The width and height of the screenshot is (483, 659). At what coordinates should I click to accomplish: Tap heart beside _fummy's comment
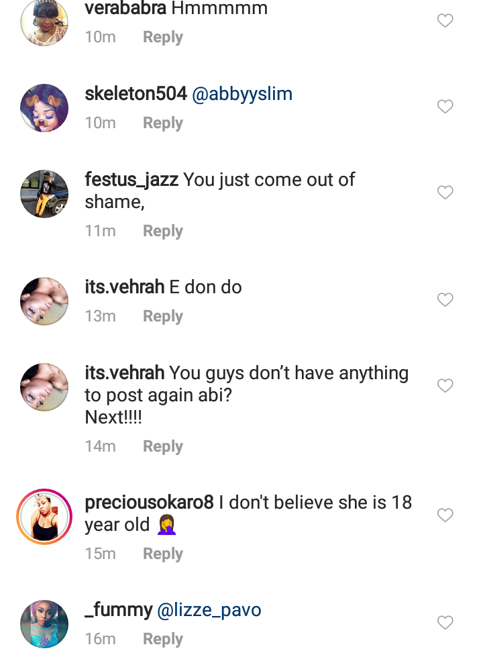coord(445,623)
